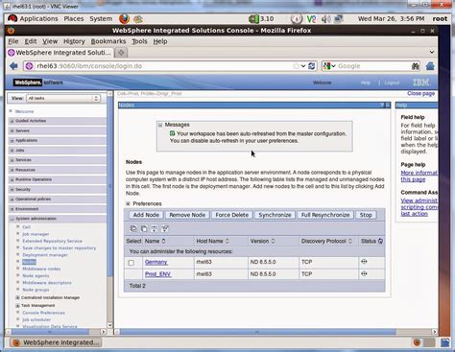
Task: Click the Synchronize button
Action: click(275, 215)
